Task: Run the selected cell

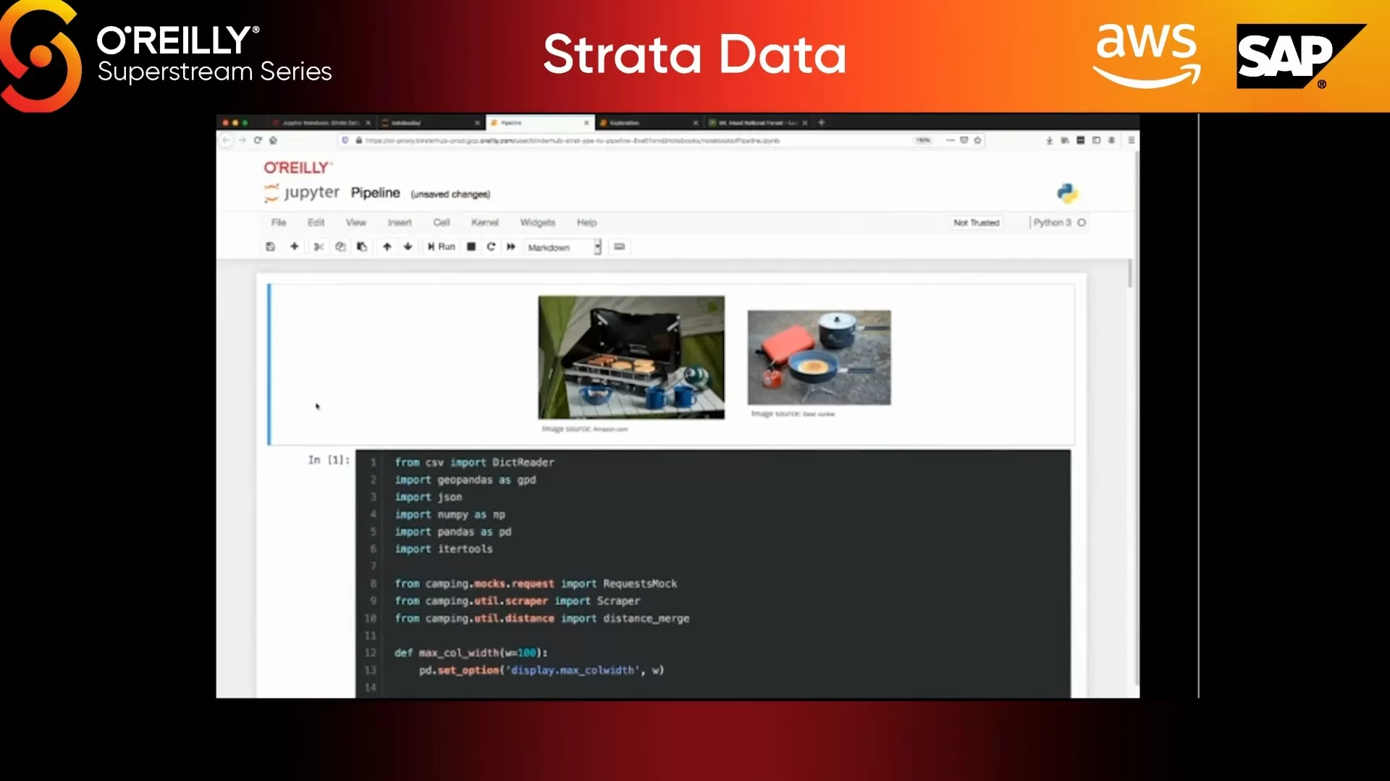Action: [440, 247]
